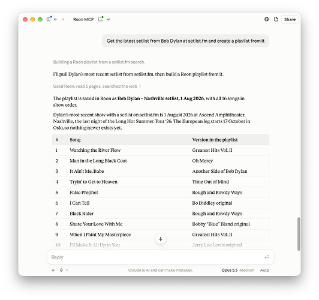Send the message with the return arrow icon
The width and height of the screenshot is (319, 300).
click(x=267, y=257)
